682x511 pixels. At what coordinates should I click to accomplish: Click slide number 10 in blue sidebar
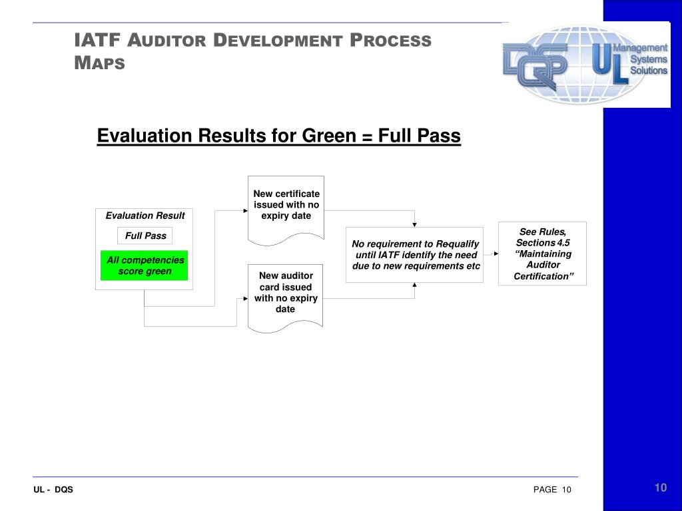pos(661,488)
